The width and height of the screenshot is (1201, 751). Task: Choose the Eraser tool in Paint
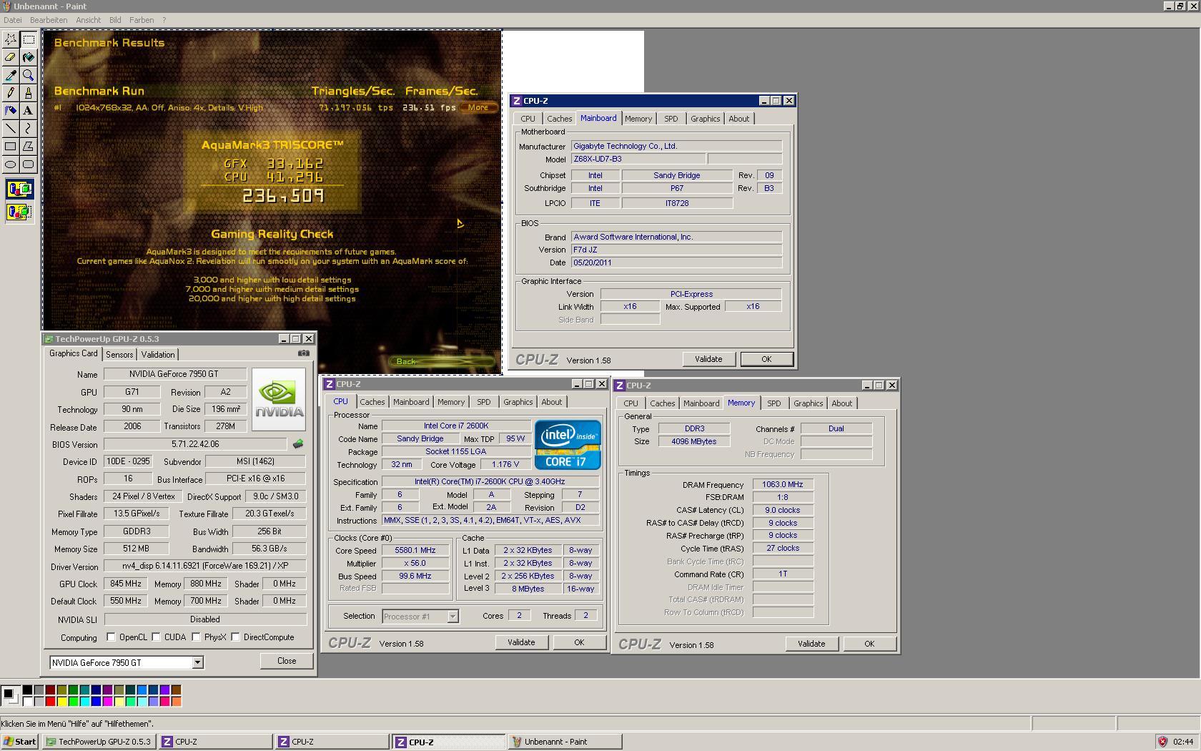coord(11,57)
